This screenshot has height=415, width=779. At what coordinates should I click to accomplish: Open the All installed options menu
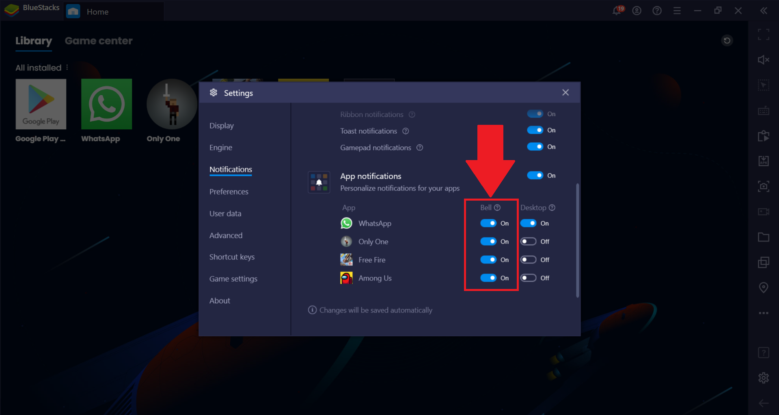67,67
